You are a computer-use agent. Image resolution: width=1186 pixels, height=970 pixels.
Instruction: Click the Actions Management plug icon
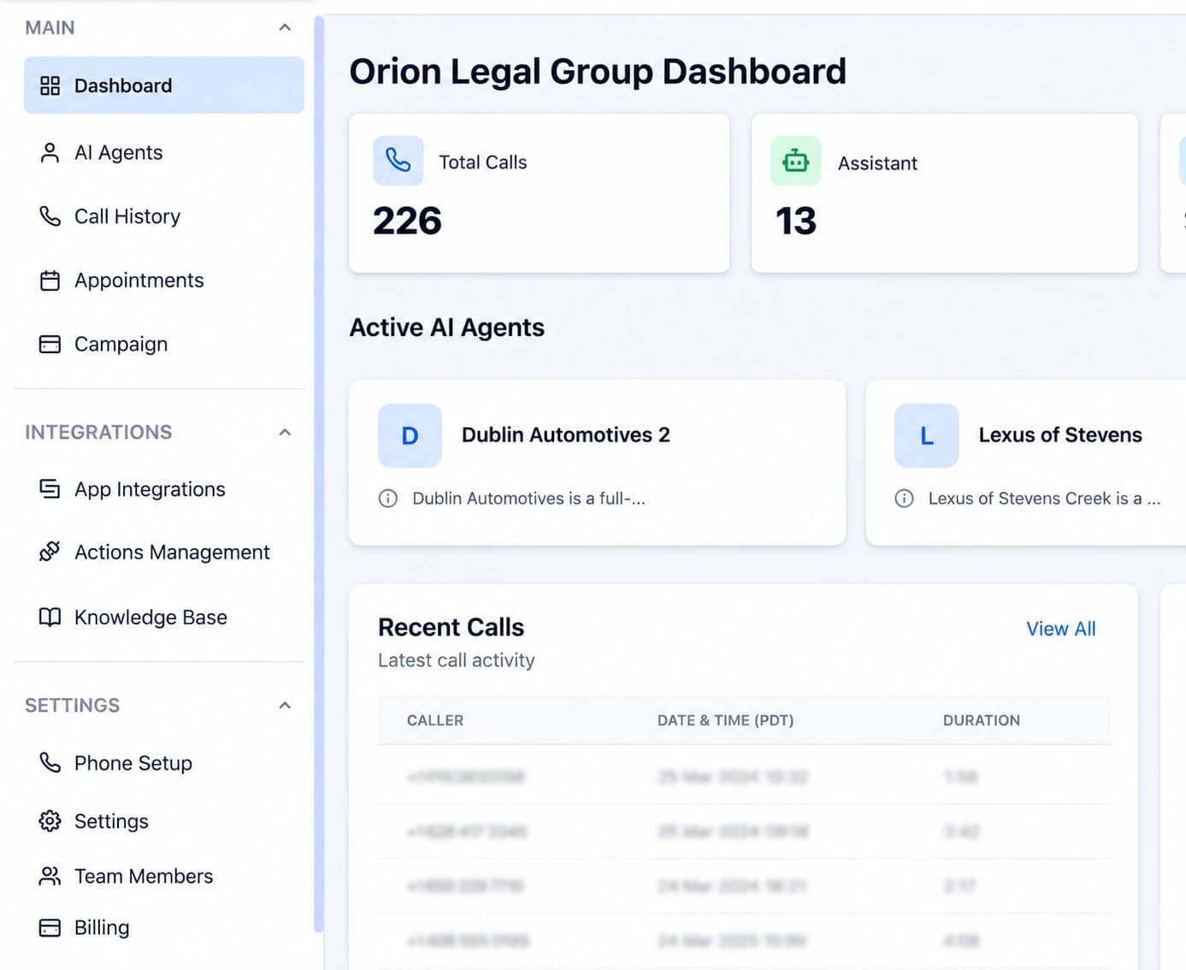(x=50, y=552)
